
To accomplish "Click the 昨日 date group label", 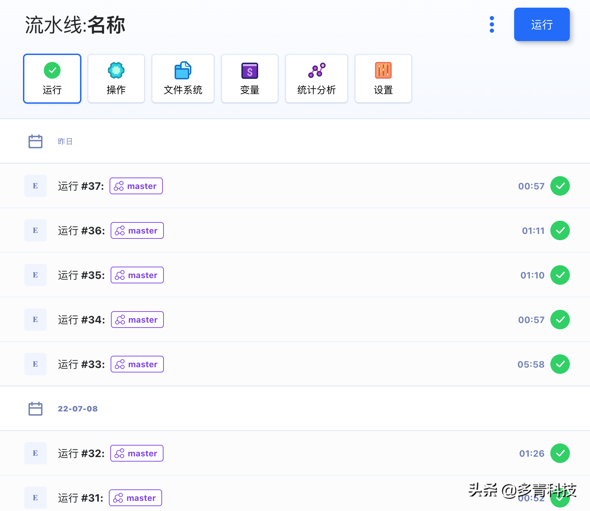I will 65,141.
